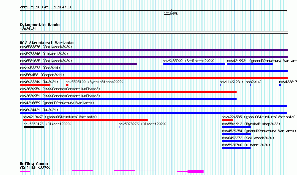The width and height of the screenshot is (297, 175).
Task: Click the chr12:121630452..121647326 coordinates text
Action: click(x=46, y=7)
